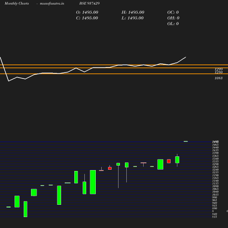Select the tiny green candle at the 1495 line

click(186, 141)
